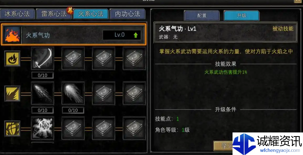303x155 pixels.
Task: Switch to the 配置 panel tab
Action: tap(202, 15)
